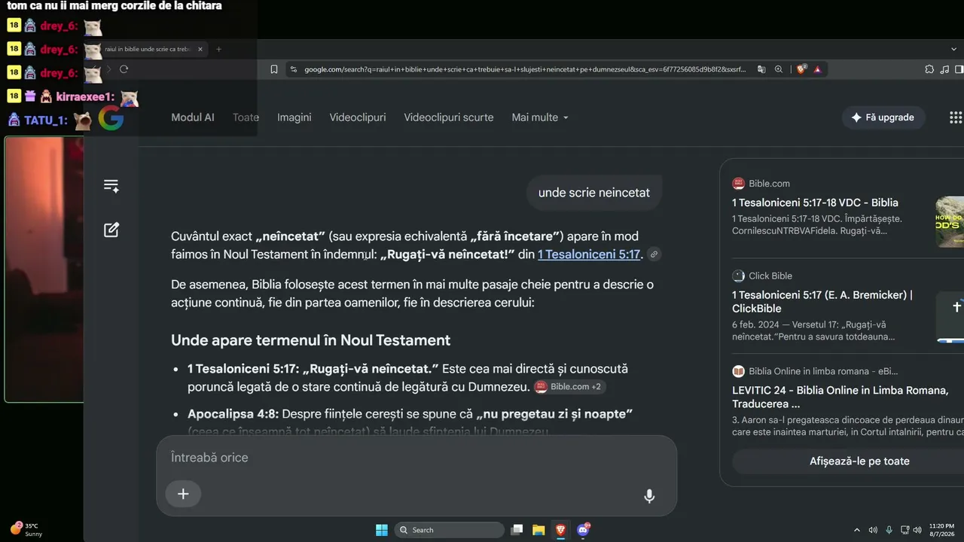Click the kirraexee1 username in chat overlay
964x542 pixels.
click(85, 97)
